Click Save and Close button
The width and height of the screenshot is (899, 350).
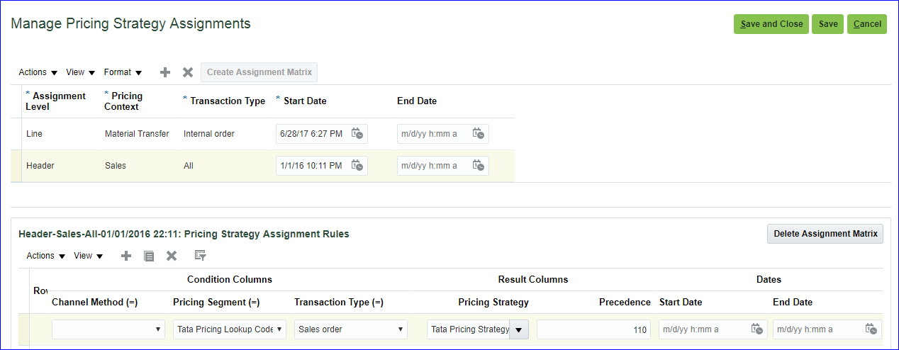pyautogui.click(x=771, y=24)
